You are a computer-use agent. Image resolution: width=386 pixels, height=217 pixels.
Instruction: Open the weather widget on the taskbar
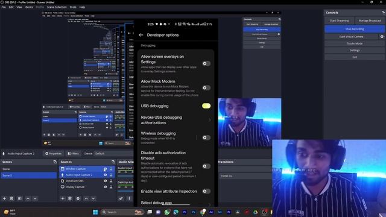coord(10,212)
